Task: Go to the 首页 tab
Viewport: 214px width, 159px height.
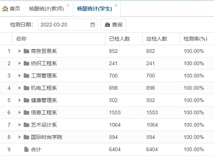Action: pos(11,9)
